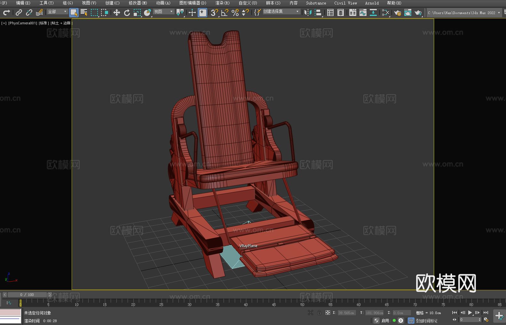The width and height of the screenshot is (506, 325).
Task: Click viewport [+] general menu label
Action: (4, 23)
